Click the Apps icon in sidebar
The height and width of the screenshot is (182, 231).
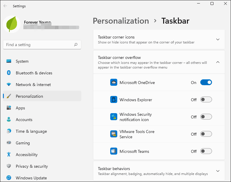(x=9, y=108)
